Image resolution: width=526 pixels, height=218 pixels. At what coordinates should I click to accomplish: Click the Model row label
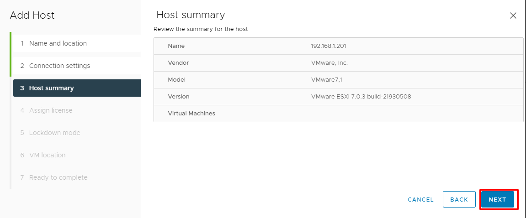pos(176,80)
